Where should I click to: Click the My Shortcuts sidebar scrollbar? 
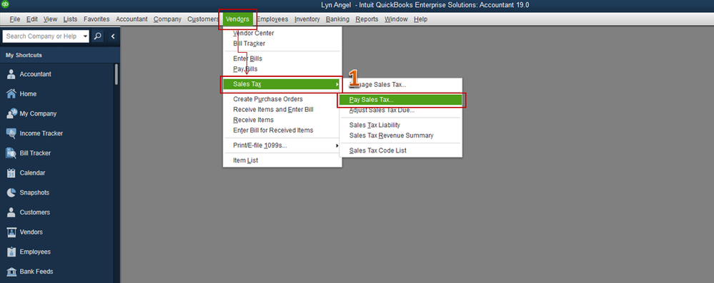(x=116, y=74)
